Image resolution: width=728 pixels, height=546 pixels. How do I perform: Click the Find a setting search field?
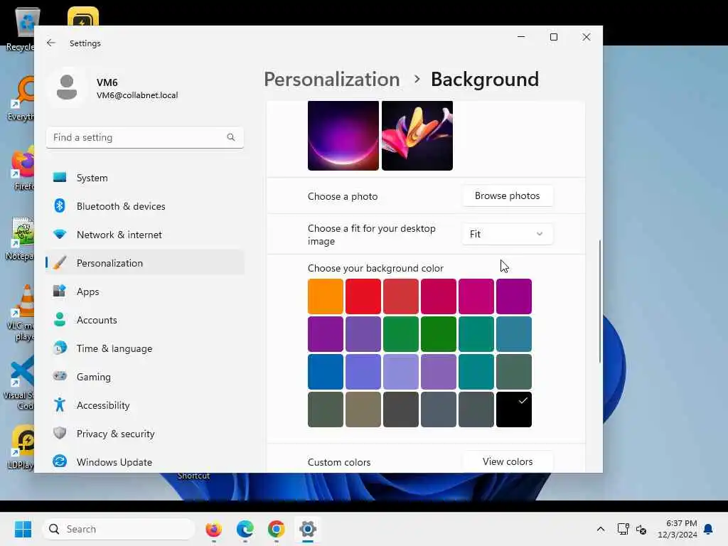(144, 137)
